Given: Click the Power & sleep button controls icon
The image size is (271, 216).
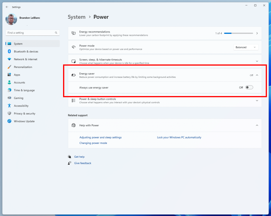Looking at the screenshot, I should [74, 100].
